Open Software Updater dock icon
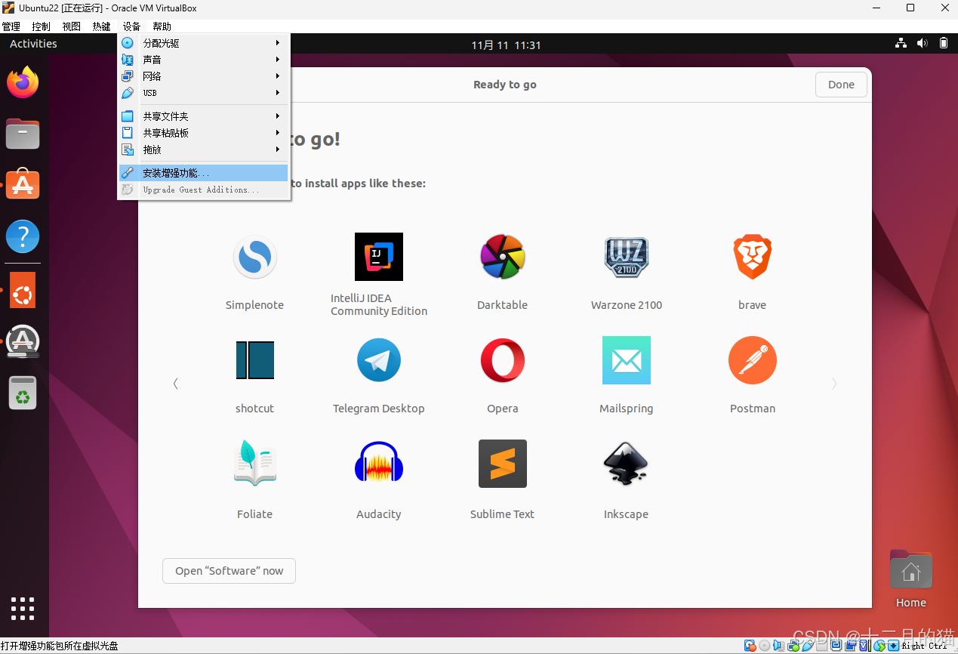 pos(23,341)
